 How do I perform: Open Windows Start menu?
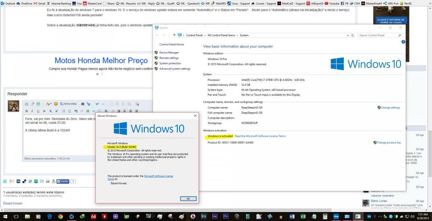pyautogui.click(x=5, y=216)
